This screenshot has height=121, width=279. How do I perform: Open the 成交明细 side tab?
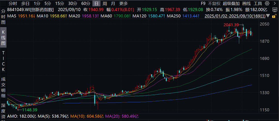coord(3,87)
